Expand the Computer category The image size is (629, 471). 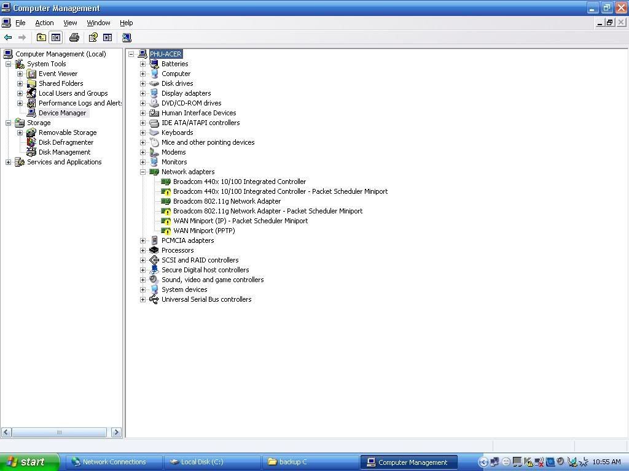tap(143, 74)
